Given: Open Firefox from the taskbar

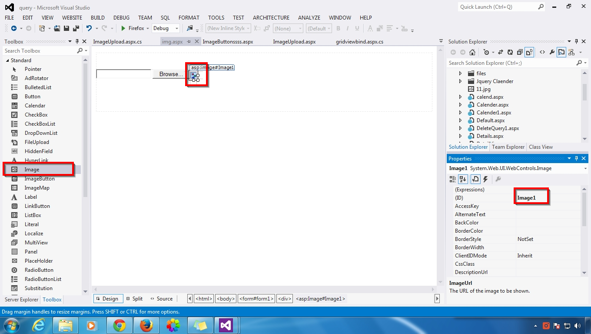Looking at the screenshot, I should pyautogui.click(x=146, y=325).
